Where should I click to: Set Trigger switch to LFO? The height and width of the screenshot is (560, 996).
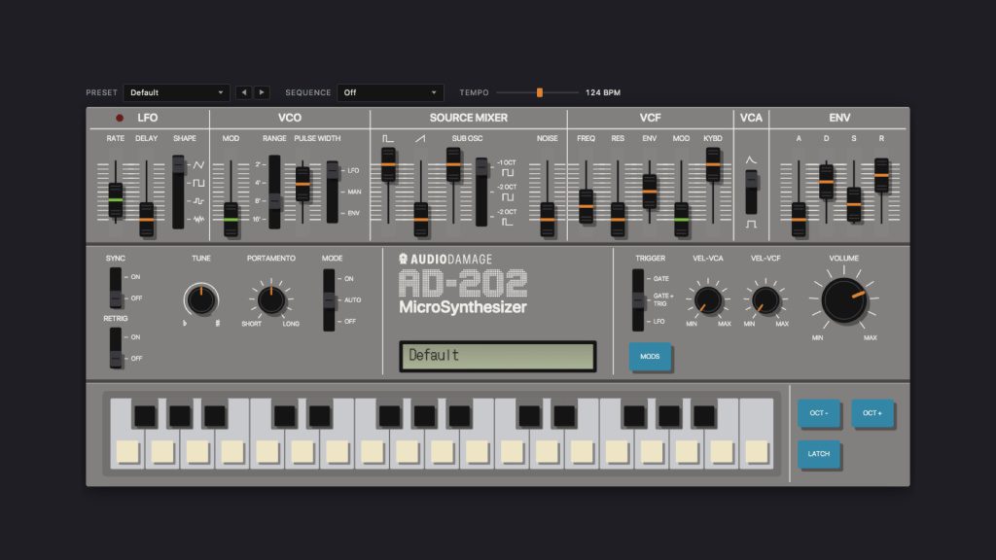coord(658,321)
